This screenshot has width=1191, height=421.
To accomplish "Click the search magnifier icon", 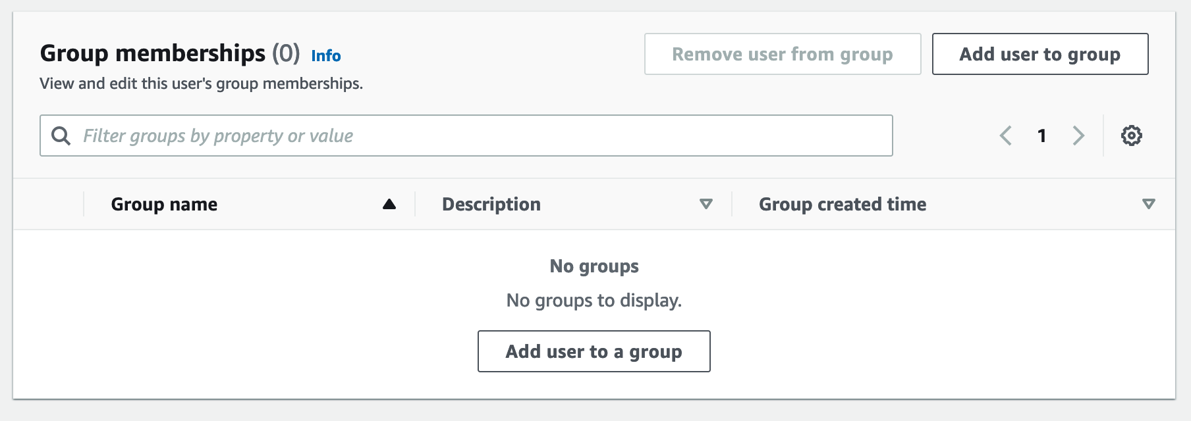I will click(61, 136).
